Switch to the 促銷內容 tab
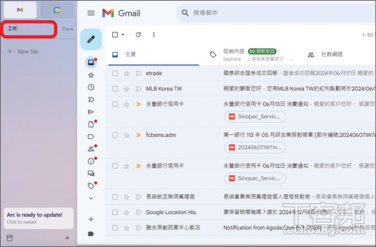Screen dimensions: 376x247 pos(252,55)
